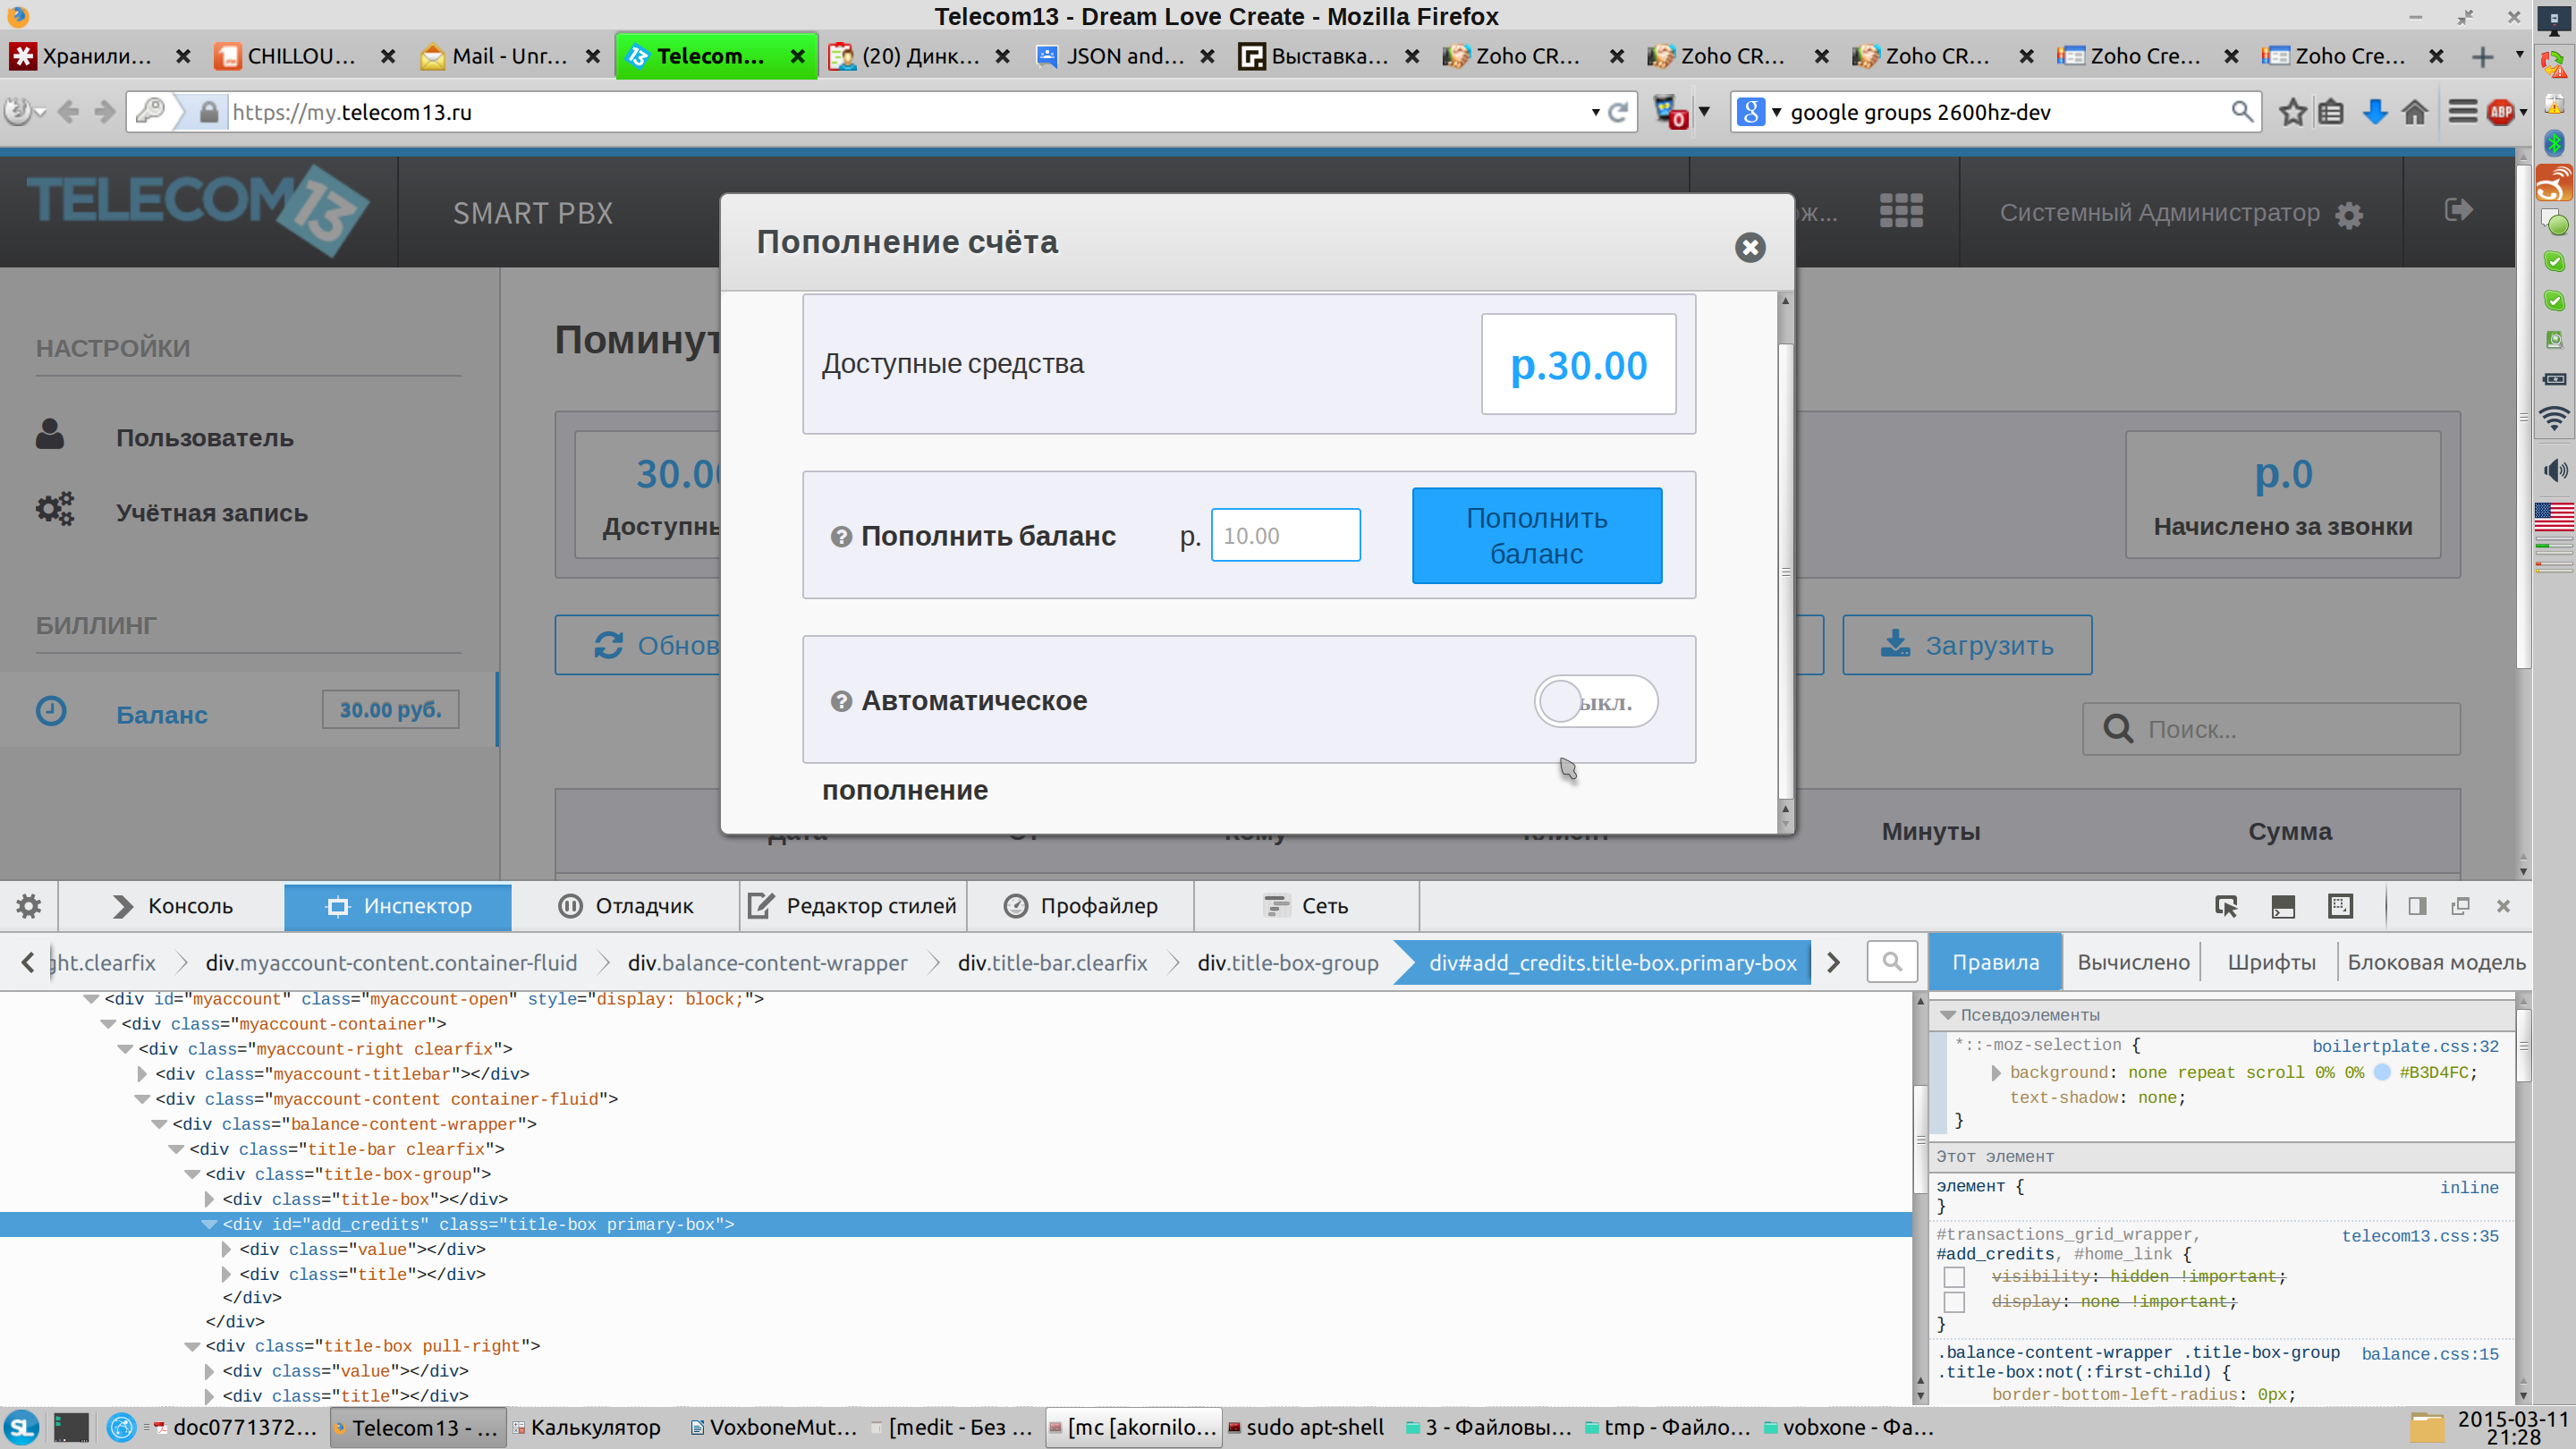Click responsive design mode icon in devtools
Image resolution: width=2576 pixels, height=1449 pixels.
[x=2340, y=906]
